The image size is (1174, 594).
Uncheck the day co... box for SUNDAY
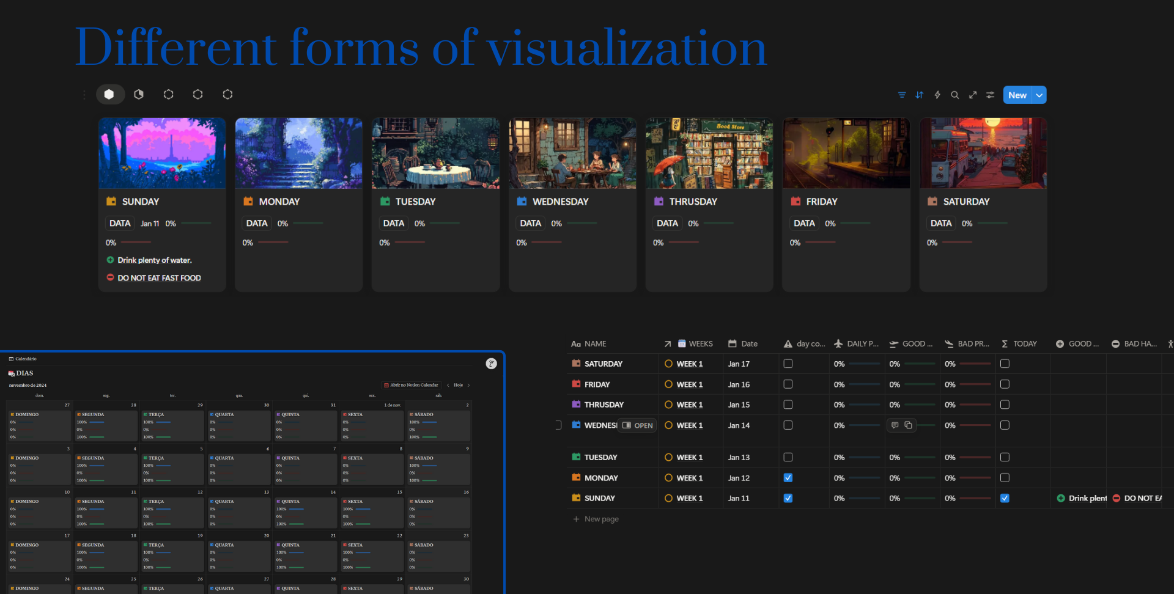788,498
